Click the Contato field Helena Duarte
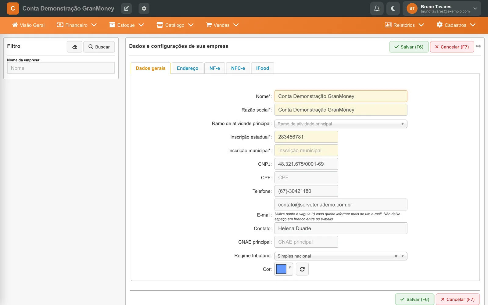Image resolution: width=488 pixels, height=305 pixels. [x=341, y=228]
